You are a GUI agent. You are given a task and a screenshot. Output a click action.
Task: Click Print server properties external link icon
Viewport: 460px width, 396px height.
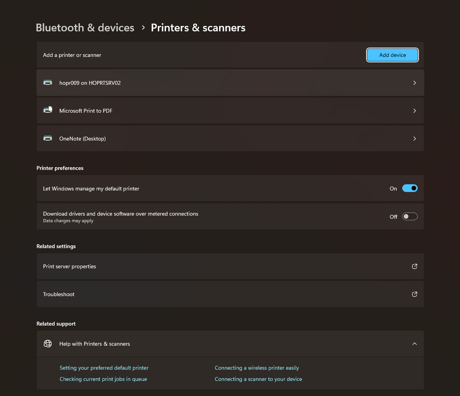pyautogui.click(x=415, y=266)
